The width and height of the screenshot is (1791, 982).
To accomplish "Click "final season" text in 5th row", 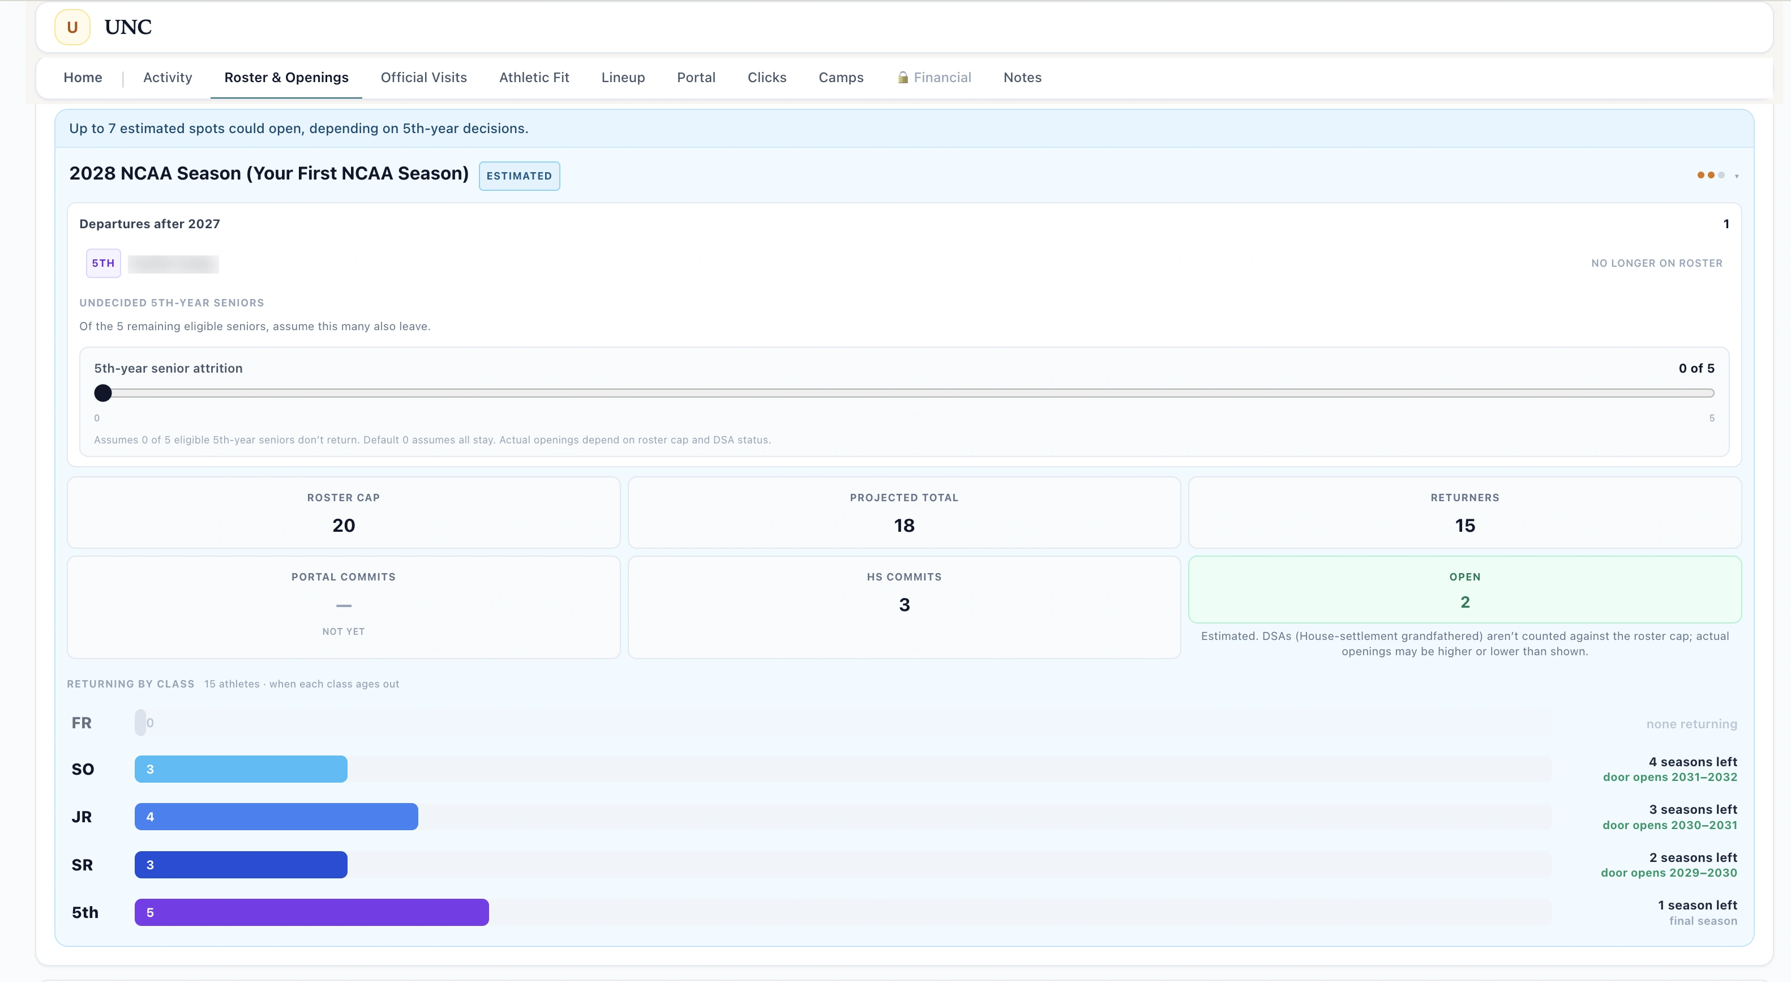I will coord(1703,921).
